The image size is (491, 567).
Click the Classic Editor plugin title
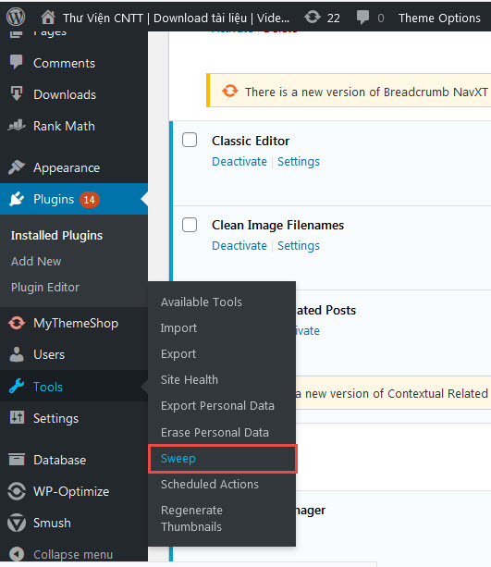pyautogui.click(x=251, y=141)
